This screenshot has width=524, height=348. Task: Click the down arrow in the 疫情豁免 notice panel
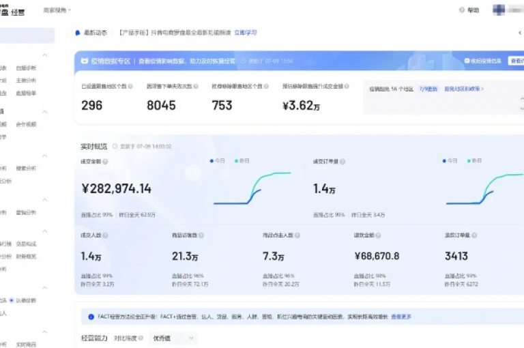tap(522, 108)
